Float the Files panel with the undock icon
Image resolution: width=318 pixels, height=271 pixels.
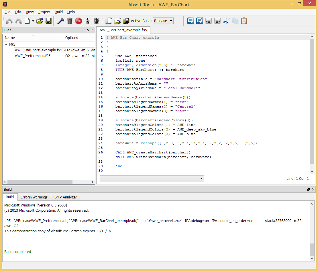click(88, 30)
